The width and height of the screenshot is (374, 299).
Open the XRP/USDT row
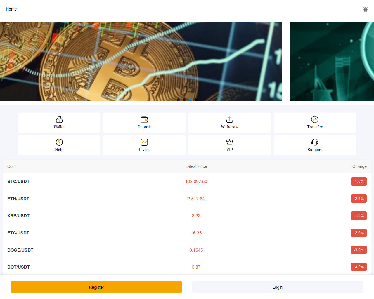click(x=187, y=216)
